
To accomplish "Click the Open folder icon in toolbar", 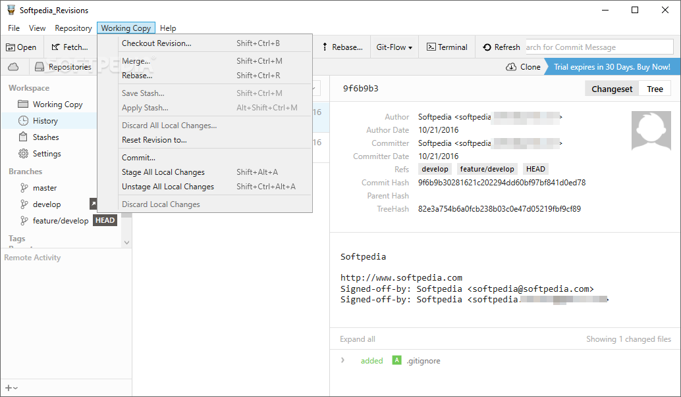I will coord(11,47).
